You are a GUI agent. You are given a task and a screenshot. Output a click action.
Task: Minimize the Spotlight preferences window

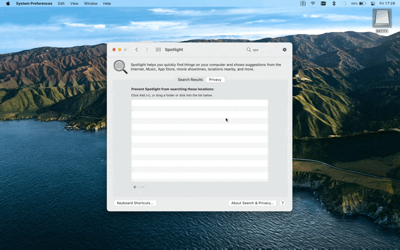click(x=119, y=49)
